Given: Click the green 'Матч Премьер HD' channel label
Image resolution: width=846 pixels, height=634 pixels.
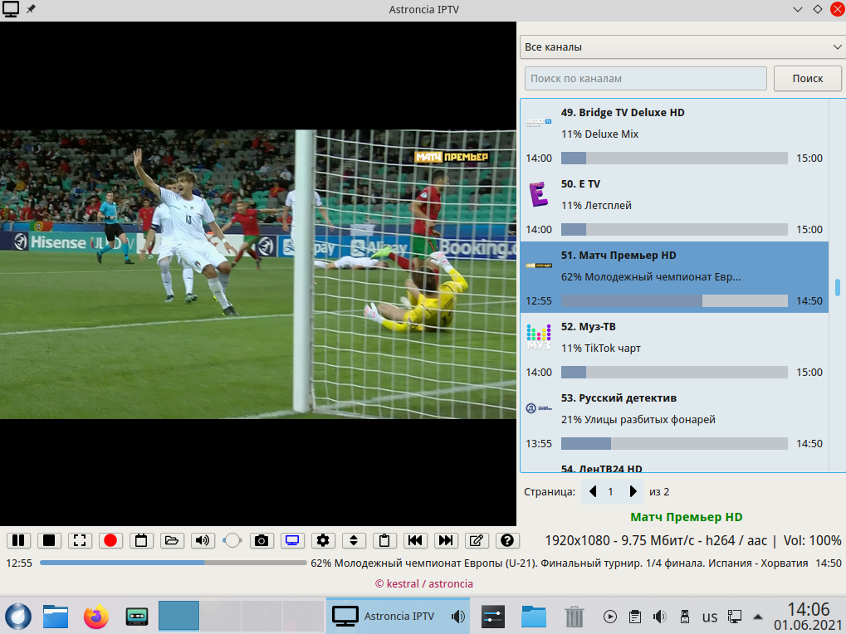Looking at the screenshot, I should pyautogui.click(x=687, y=517).
